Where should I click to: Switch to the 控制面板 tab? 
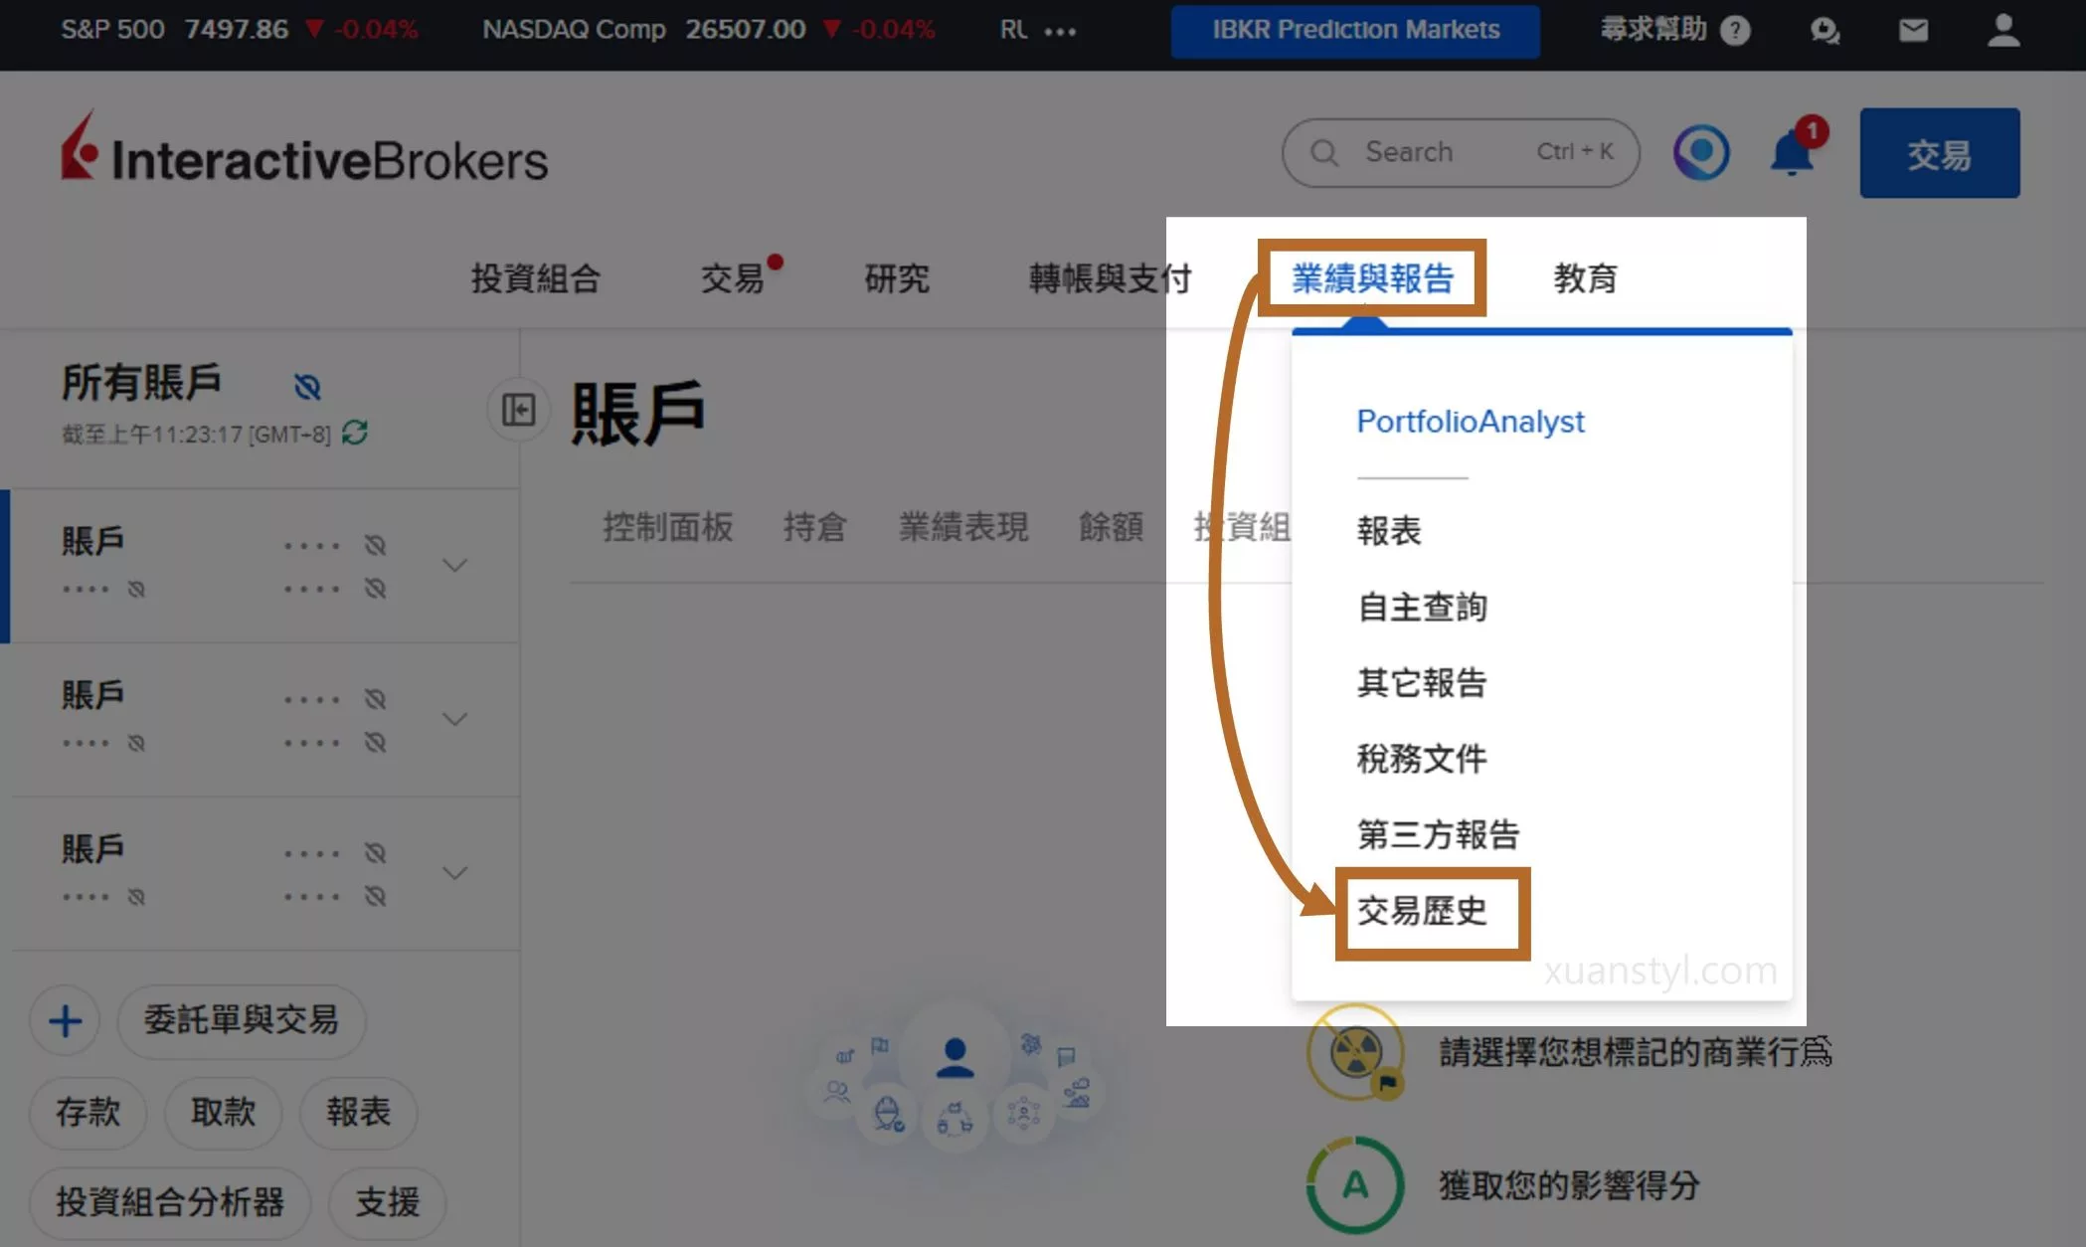coord(668,527)
